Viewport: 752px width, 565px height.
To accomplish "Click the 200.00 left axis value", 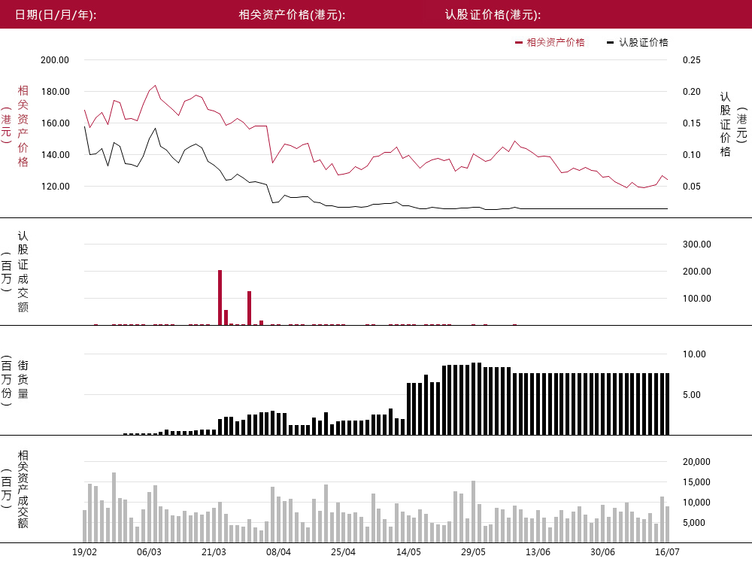I will click(55, 60).
